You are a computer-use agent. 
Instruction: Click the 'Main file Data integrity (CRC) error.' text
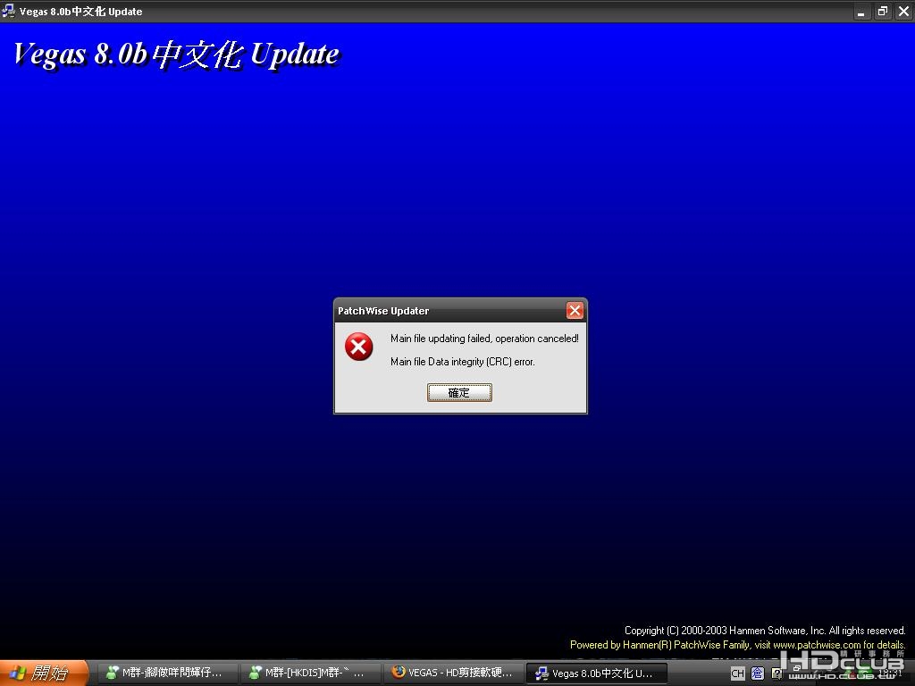pyautogui.click(x=462, y=362)
